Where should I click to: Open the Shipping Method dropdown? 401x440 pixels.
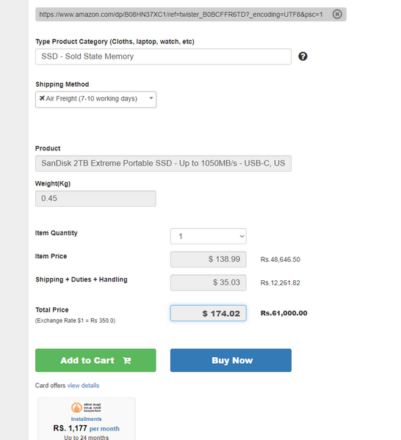tap(95, 99)
